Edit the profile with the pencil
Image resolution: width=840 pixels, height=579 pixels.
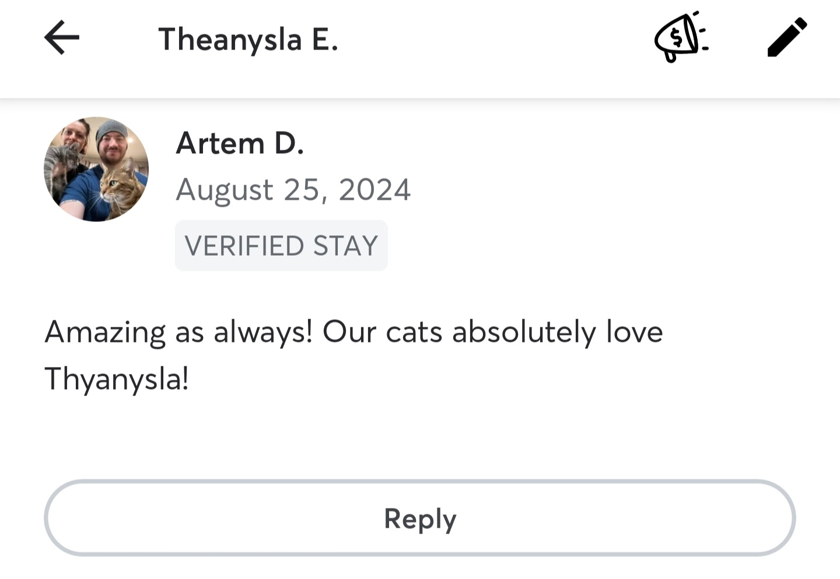[x=787, y=38]
